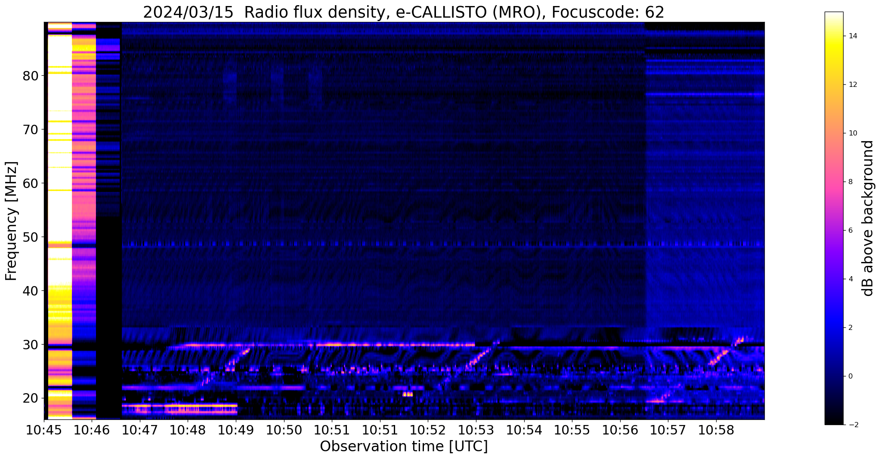This screenshot has width=881, height=459.
Task: Click the 10:49 time tick label
Action: (x=236, y=430)
